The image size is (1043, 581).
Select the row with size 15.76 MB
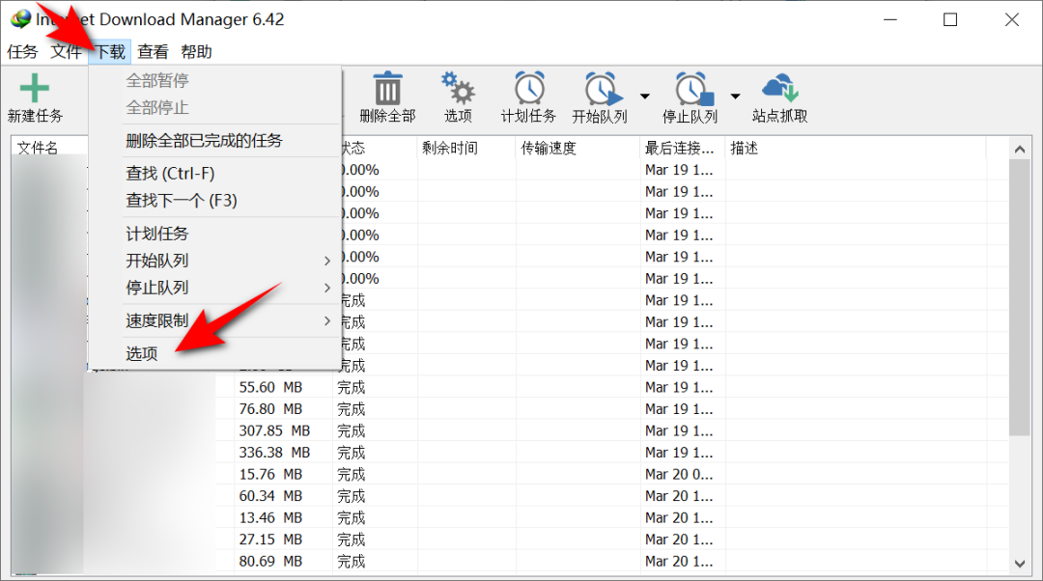pyautogui.click(x=510, y=474)
